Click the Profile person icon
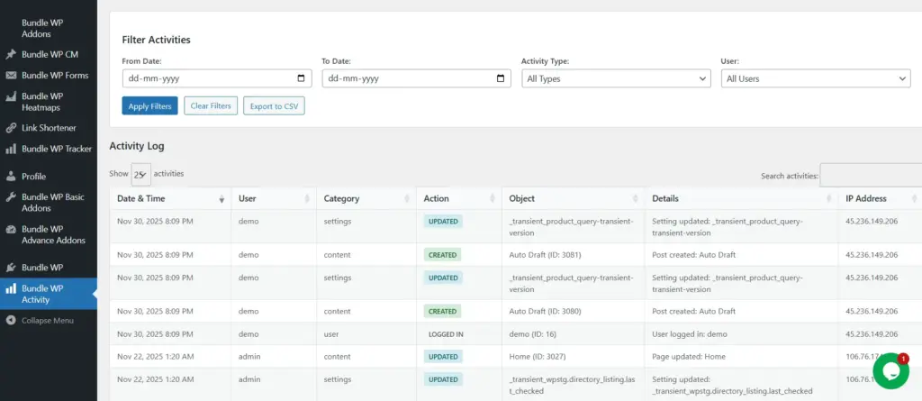The width and height of the screenshot is (922, 401). (x=11, y=176)
